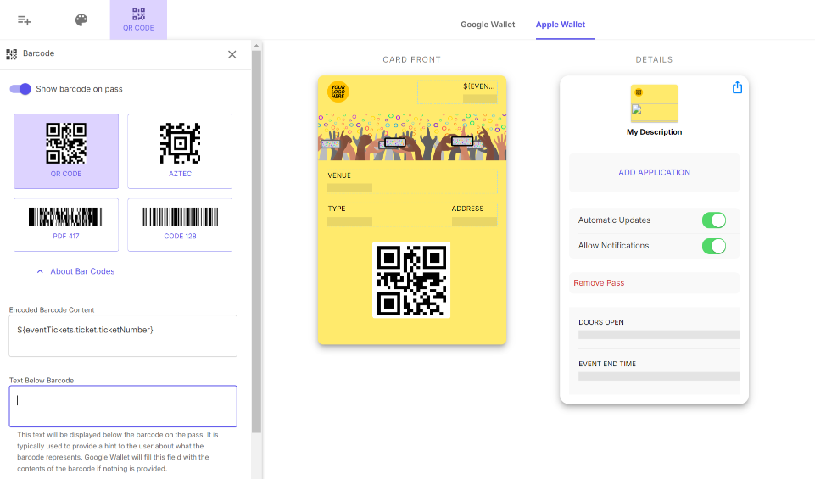Select the QR CODE toolbar tab
The width and height of the screenshot is (815, 479).
pyautogui.click(x=138, y=19)
